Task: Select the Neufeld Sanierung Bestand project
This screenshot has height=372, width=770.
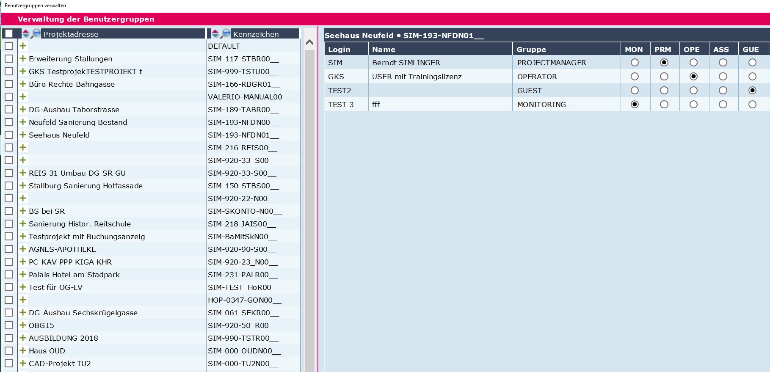Action: pyautogui.click(x=78, y=122)
